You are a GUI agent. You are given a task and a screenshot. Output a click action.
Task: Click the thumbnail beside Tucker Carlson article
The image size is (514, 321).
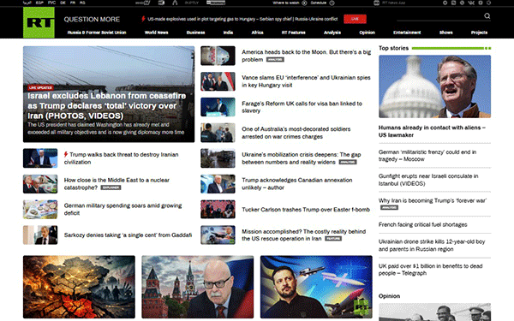coord(218,210)
